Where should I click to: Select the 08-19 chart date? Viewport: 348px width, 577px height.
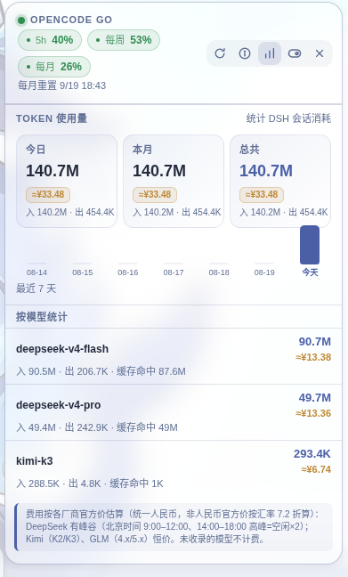pos(264,272)
